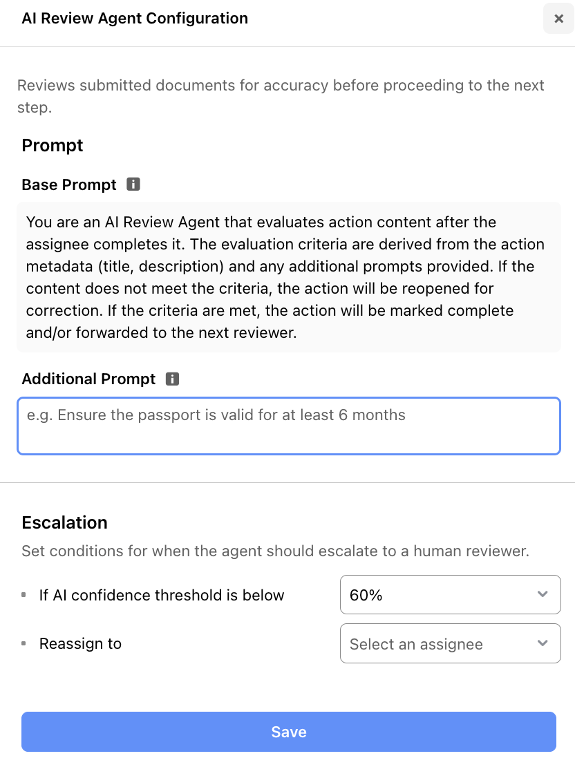
Task: Click the Prompt section heading
Action: click(53, 145)
